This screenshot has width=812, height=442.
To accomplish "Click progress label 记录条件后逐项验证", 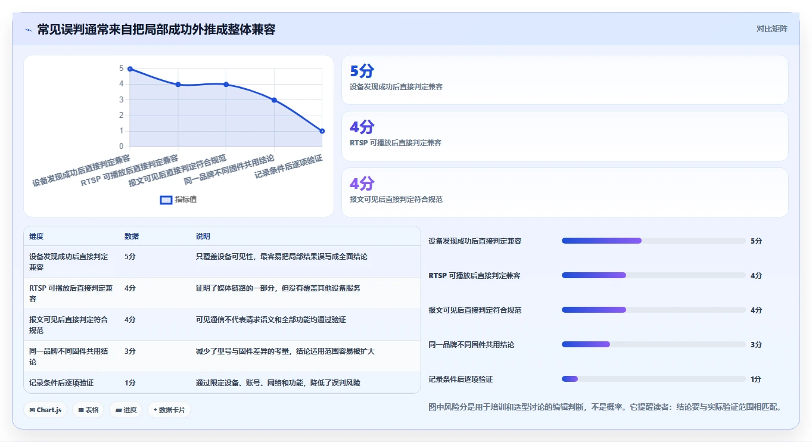I will click(x=461, y=379).
